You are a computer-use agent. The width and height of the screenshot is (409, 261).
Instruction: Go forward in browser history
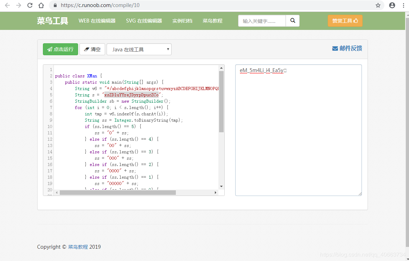(19, 5)
